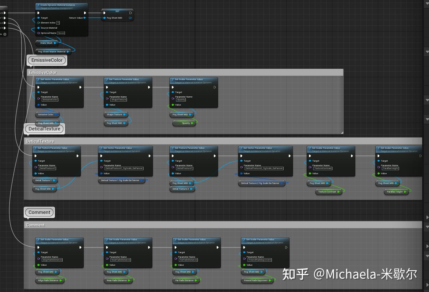
Task: Click the green Element Index pin on Create Dynamic Material Instance
Action: point(39,23)
